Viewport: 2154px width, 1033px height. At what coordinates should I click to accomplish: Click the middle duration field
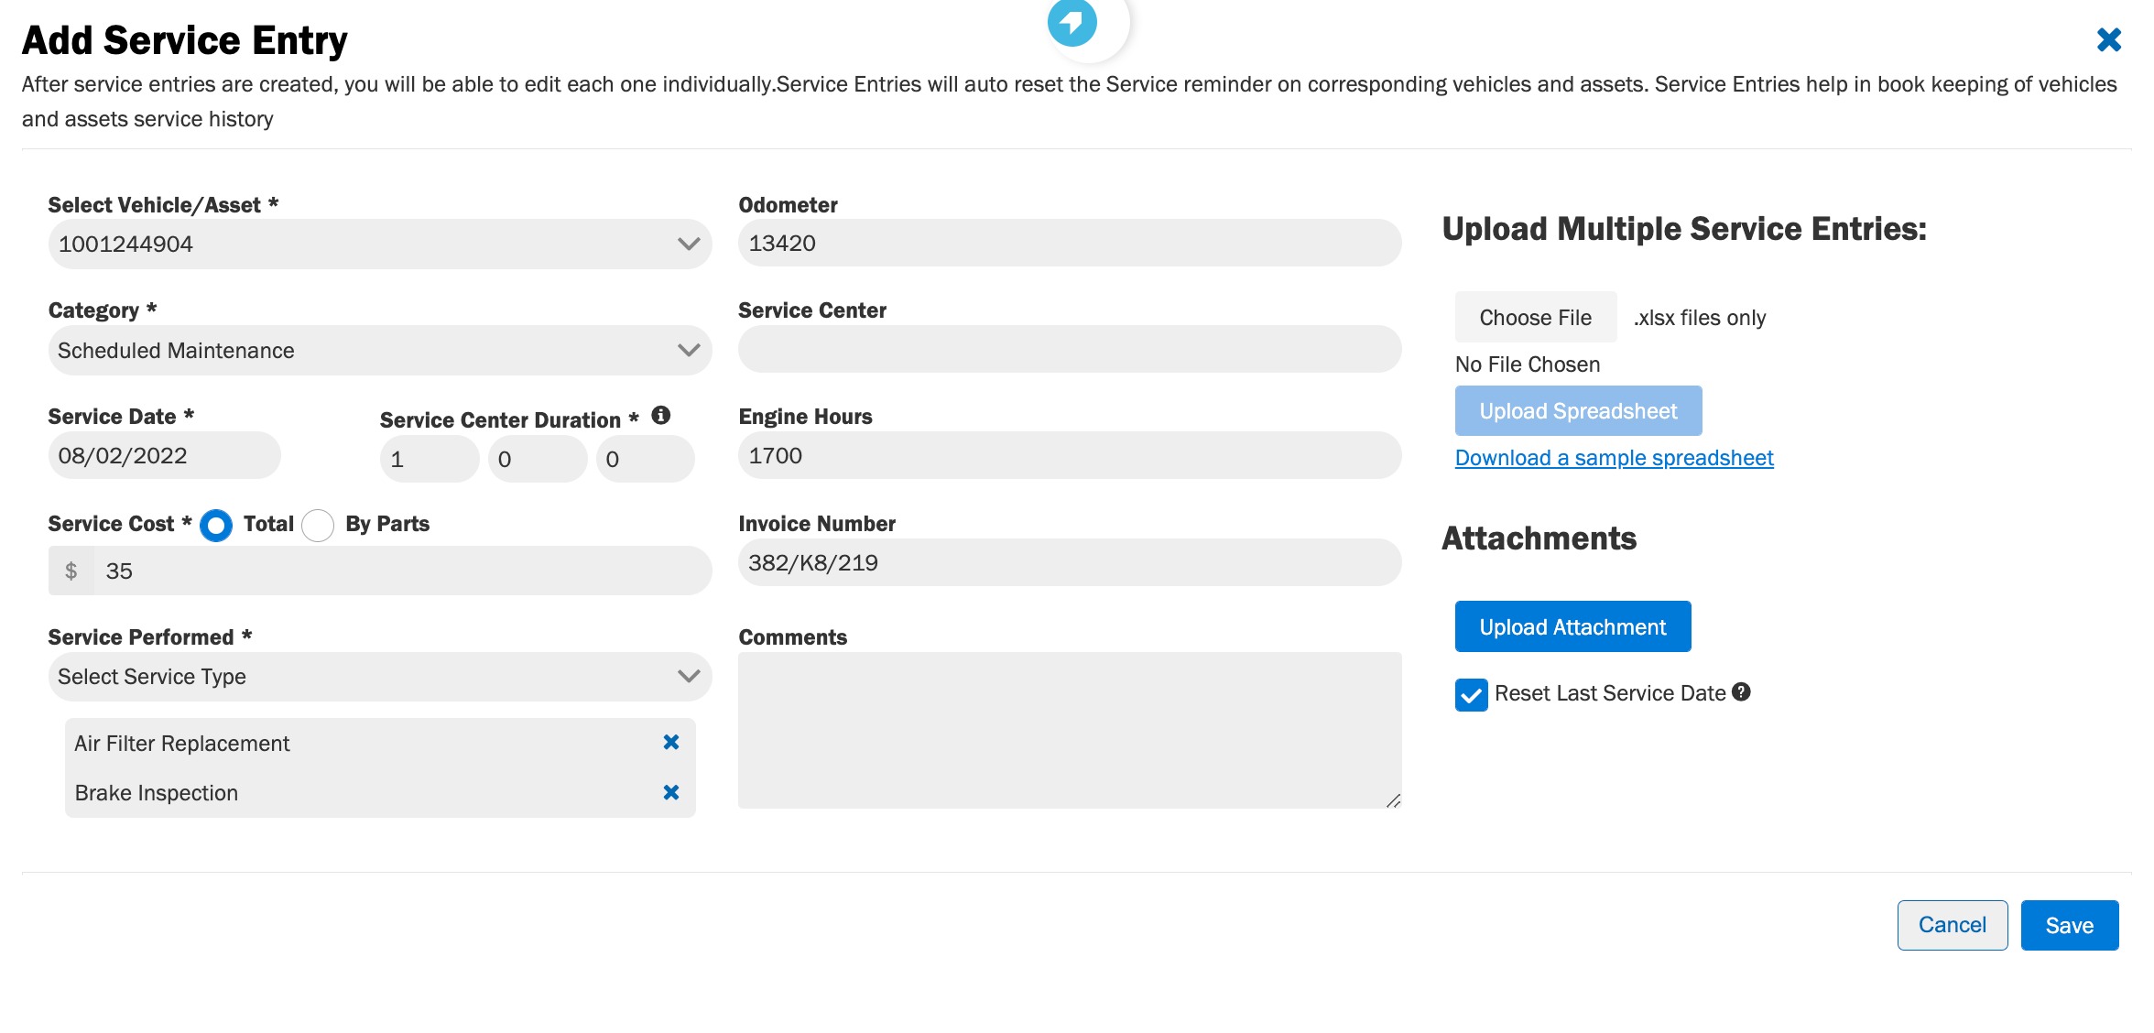coord(538,459)
